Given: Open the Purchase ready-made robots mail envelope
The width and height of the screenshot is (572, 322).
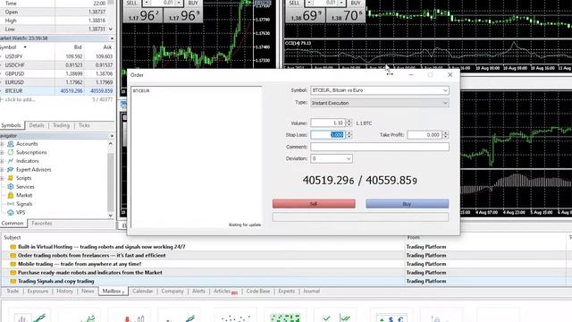Looking at the screenshot, I should click(x=13, y=272).
